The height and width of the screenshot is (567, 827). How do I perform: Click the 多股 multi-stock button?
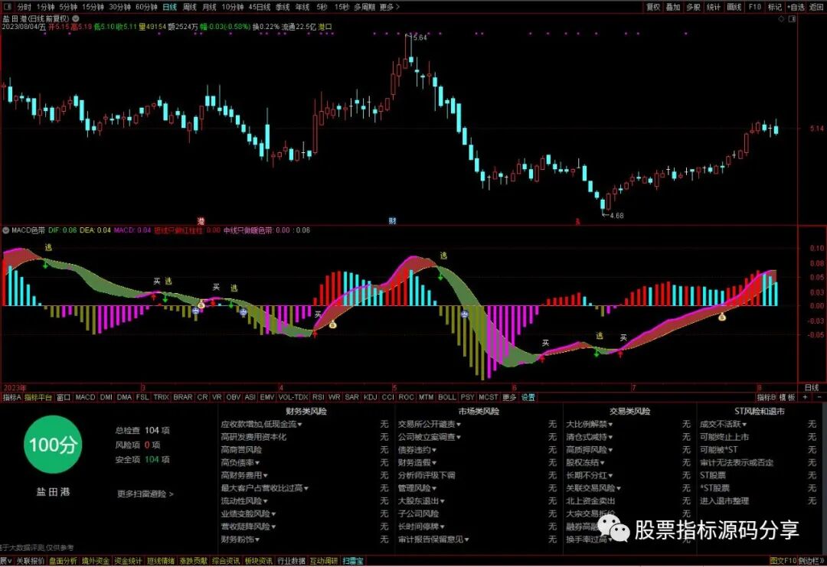693,7
